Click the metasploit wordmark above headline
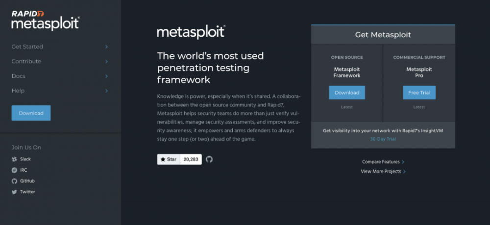This screenshot has height=225, width=490. click(x=191, y=32)
